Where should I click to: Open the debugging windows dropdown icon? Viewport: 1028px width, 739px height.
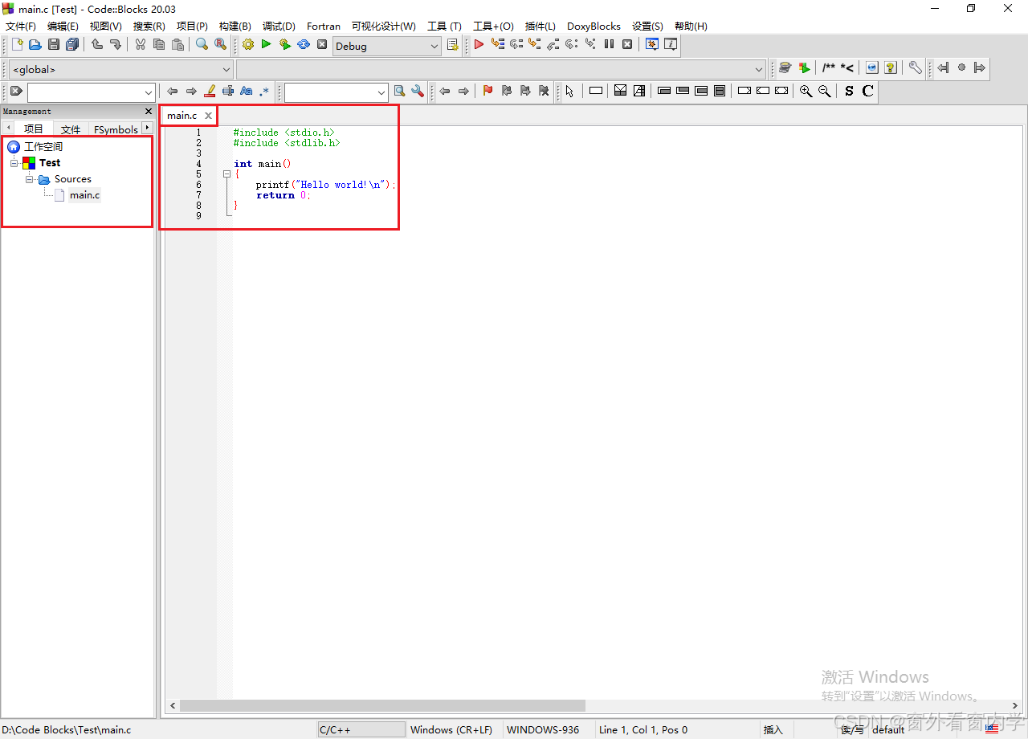pyautogui.click(x=652, y=45)
